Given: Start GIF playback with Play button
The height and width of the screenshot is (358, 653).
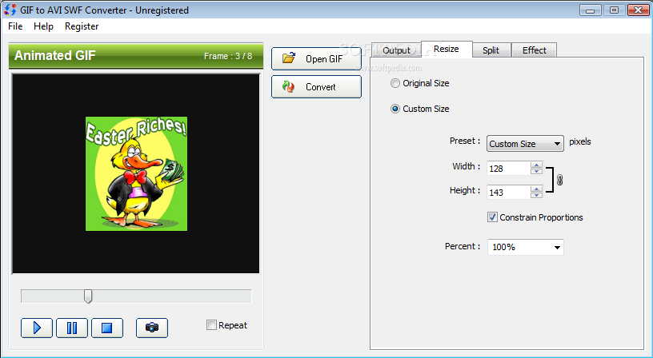Looking at the screenshot, I should [x=37, y=328].
